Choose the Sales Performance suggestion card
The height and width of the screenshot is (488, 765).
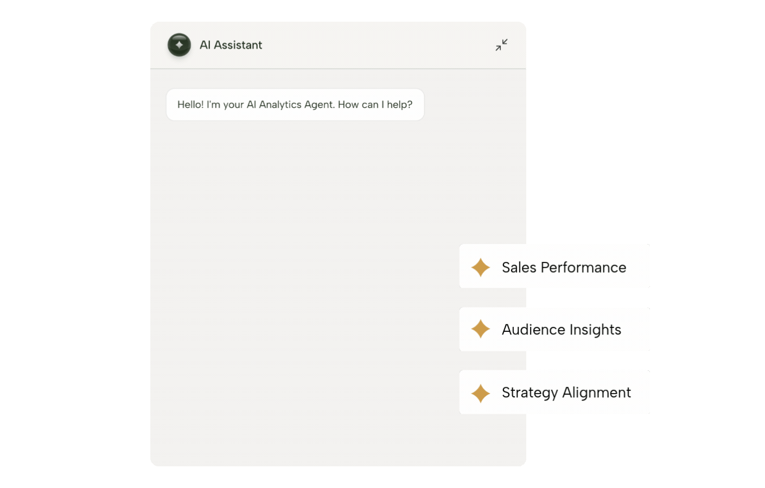[x=554, y=266]
